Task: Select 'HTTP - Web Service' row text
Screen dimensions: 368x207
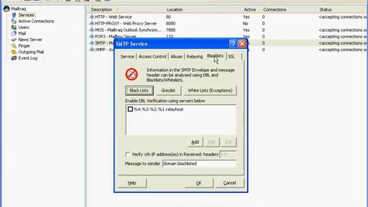Action: pos(113,17)
